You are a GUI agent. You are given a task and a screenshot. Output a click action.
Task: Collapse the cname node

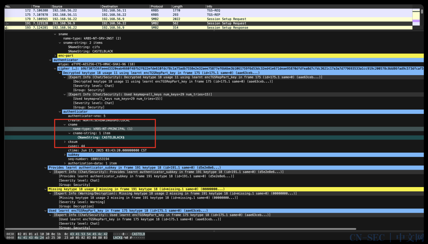[x=65, y=125]
